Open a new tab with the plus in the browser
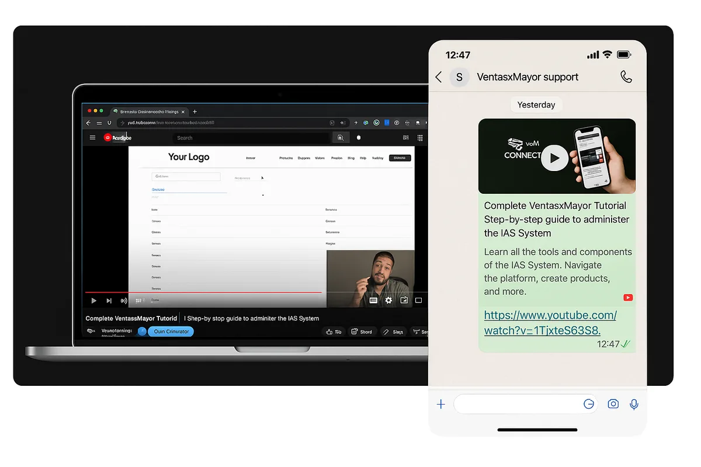This screenshot has height=467, width=701. click(195, 111)
